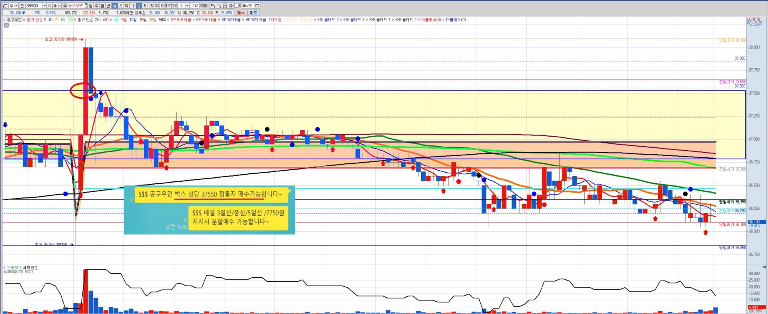
Task: Click the crossed-lines tool icon left of save
Action: click(x=220, y=6)
